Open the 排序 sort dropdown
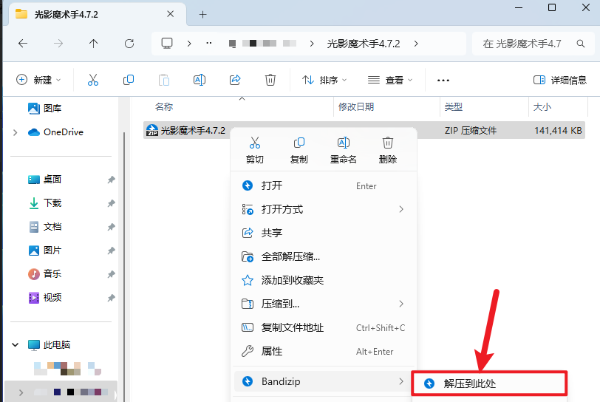 click(324, 80)
